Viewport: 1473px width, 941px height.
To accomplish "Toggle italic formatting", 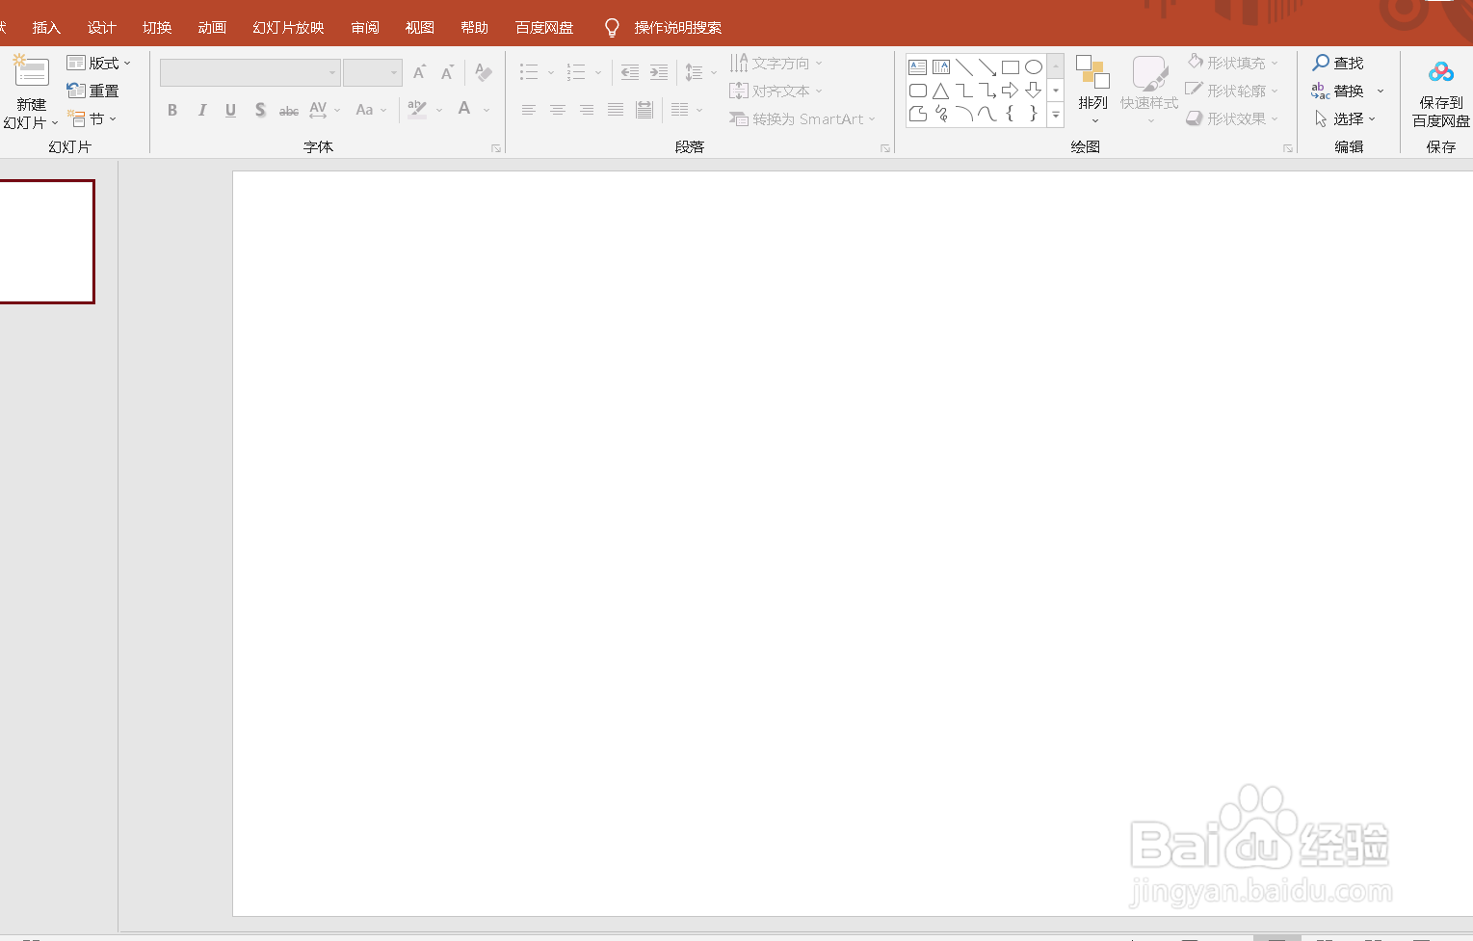I will coord(201,110).
